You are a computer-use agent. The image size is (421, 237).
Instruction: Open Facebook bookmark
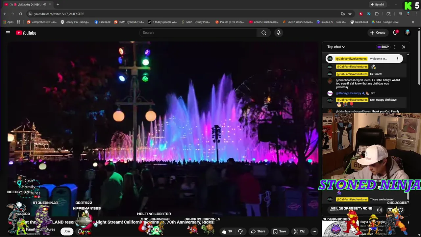point(103,22)
